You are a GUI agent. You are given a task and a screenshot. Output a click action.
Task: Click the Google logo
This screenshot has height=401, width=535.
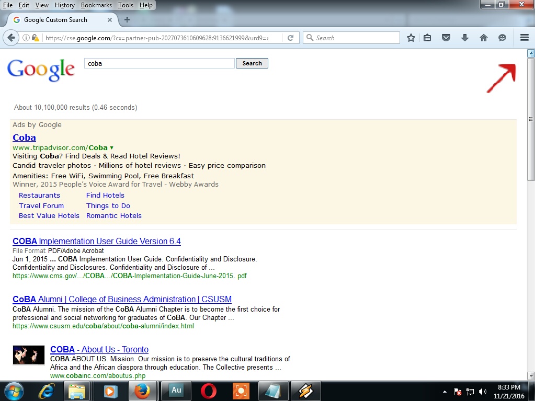click(x=41, y=70)
